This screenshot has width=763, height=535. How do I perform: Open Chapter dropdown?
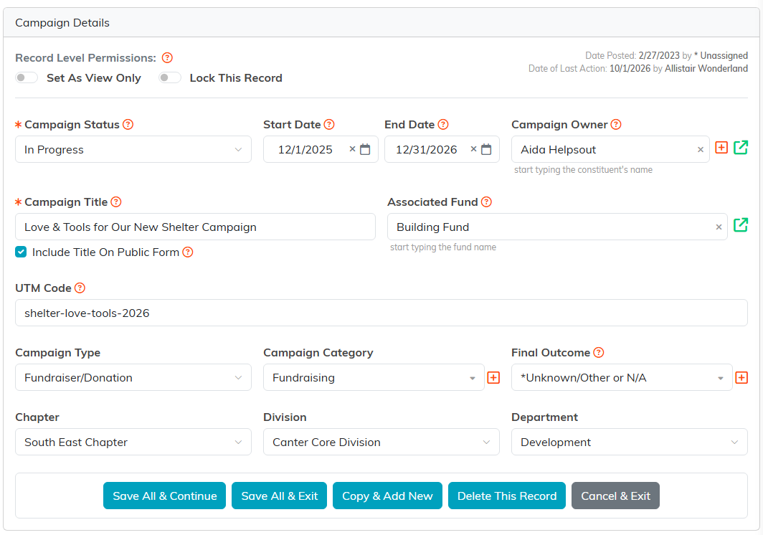pos(133,442)
